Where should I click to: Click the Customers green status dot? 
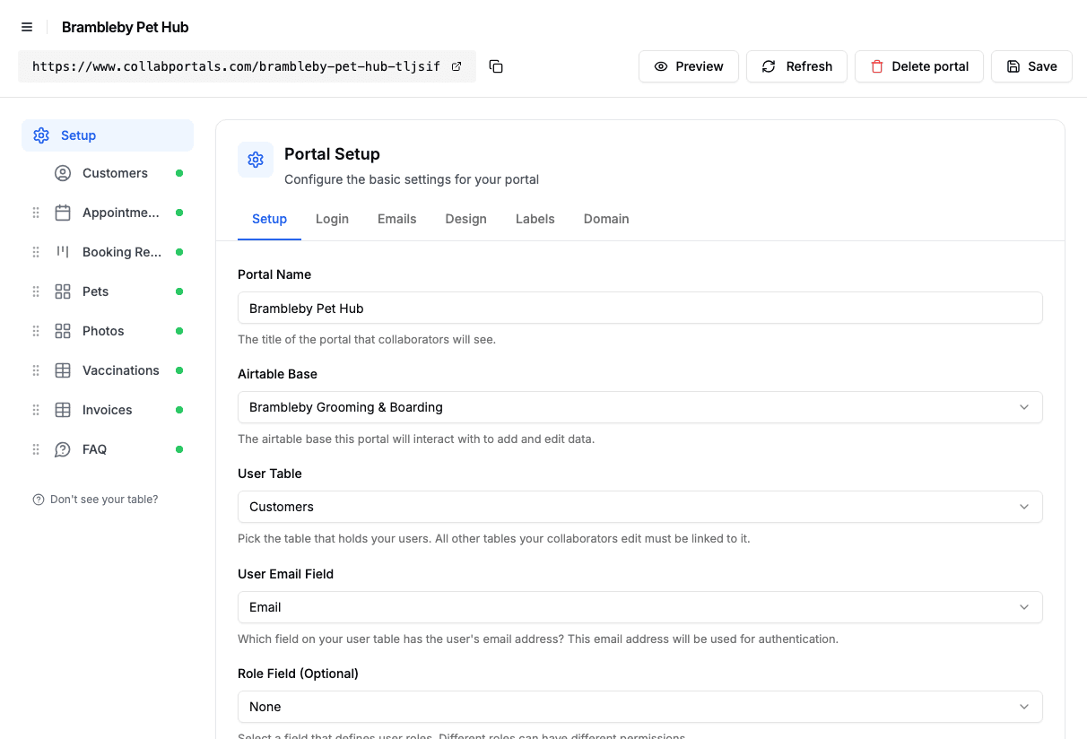tap(179, 173)
